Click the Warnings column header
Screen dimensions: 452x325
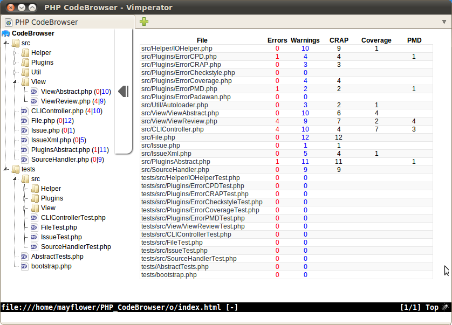305,40
